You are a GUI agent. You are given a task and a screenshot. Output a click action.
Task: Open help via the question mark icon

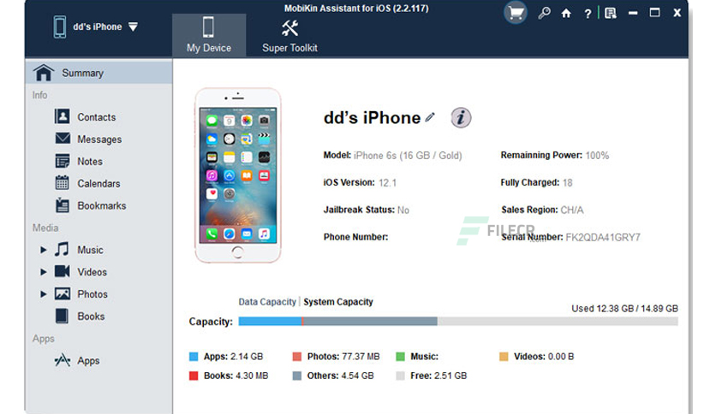pyautogui.click(x=588, y=14)
